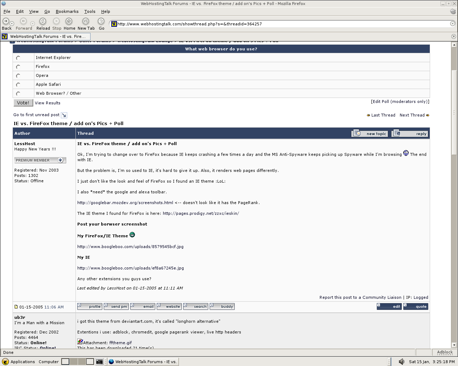Click the Back navigation icon

tap(6, 21)
